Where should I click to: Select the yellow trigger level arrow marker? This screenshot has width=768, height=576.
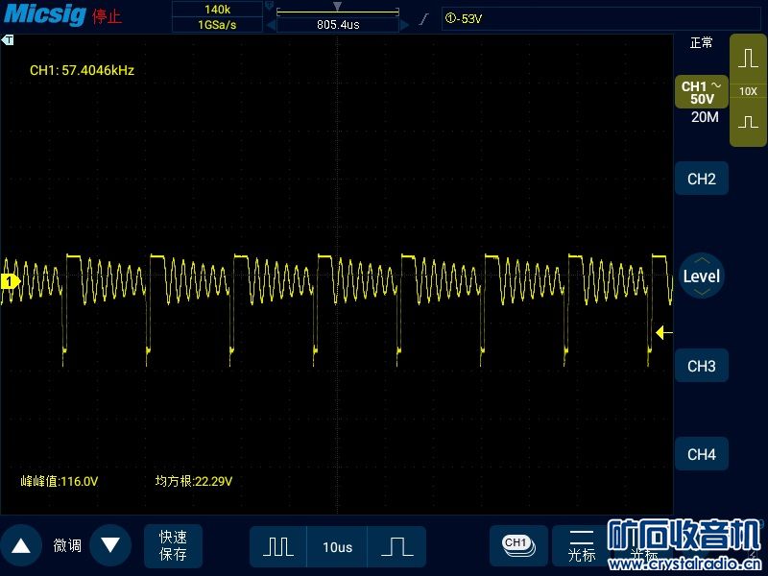coord(664,333)
